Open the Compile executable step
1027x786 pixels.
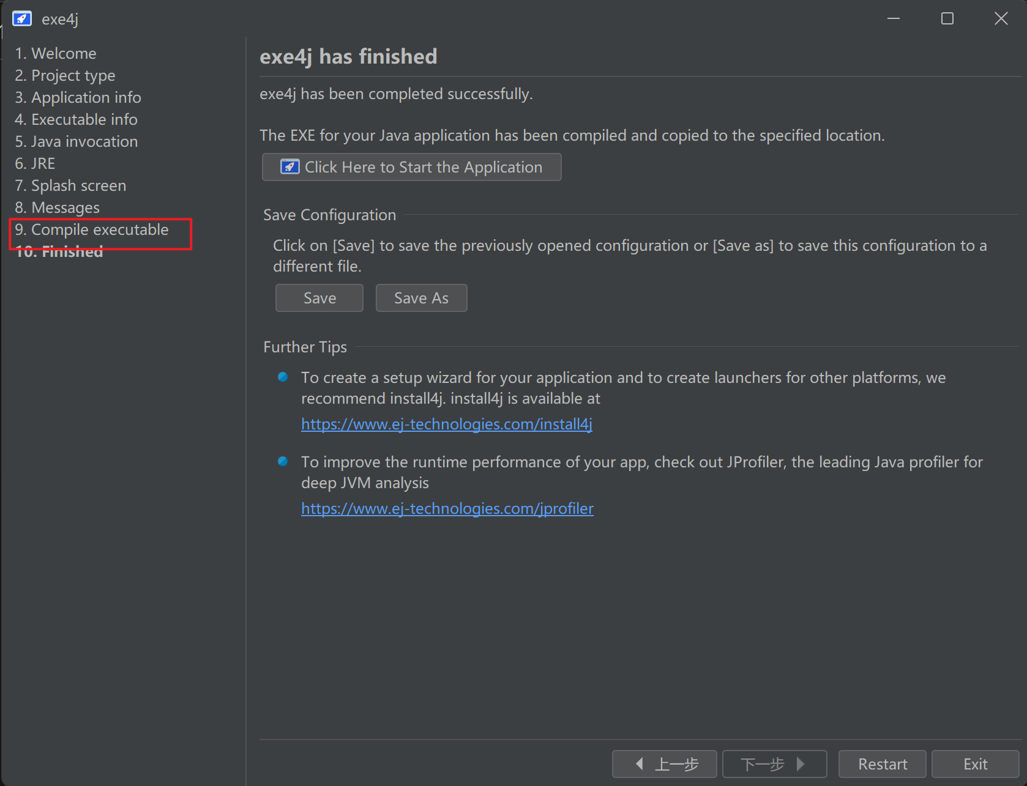tap(92, 230)
